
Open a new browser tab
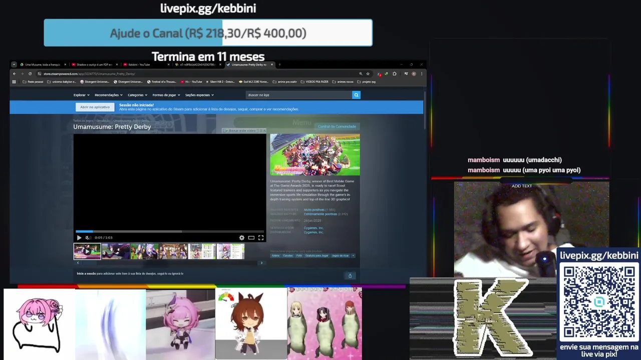click(279, 64)
